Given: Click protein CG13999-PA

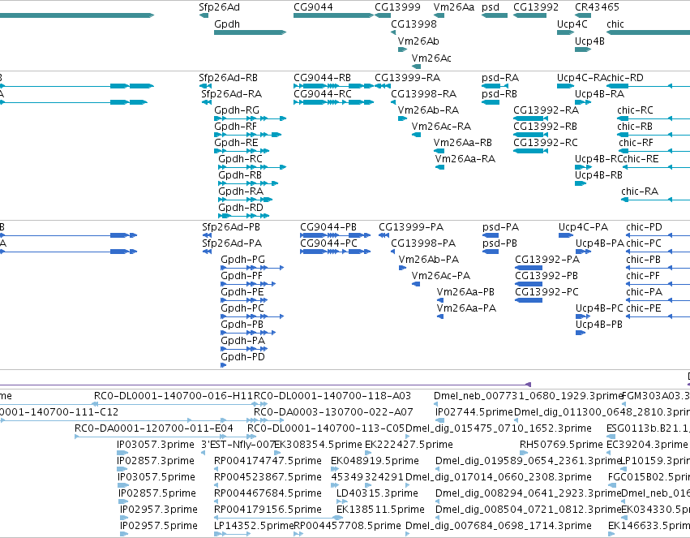Looking at the screenshot, I should [x=411, y=227].
